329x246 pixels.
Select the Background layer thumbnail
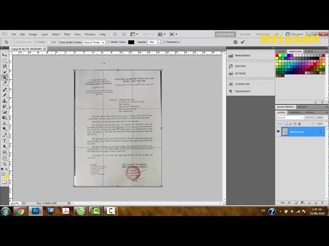[285, 132]
